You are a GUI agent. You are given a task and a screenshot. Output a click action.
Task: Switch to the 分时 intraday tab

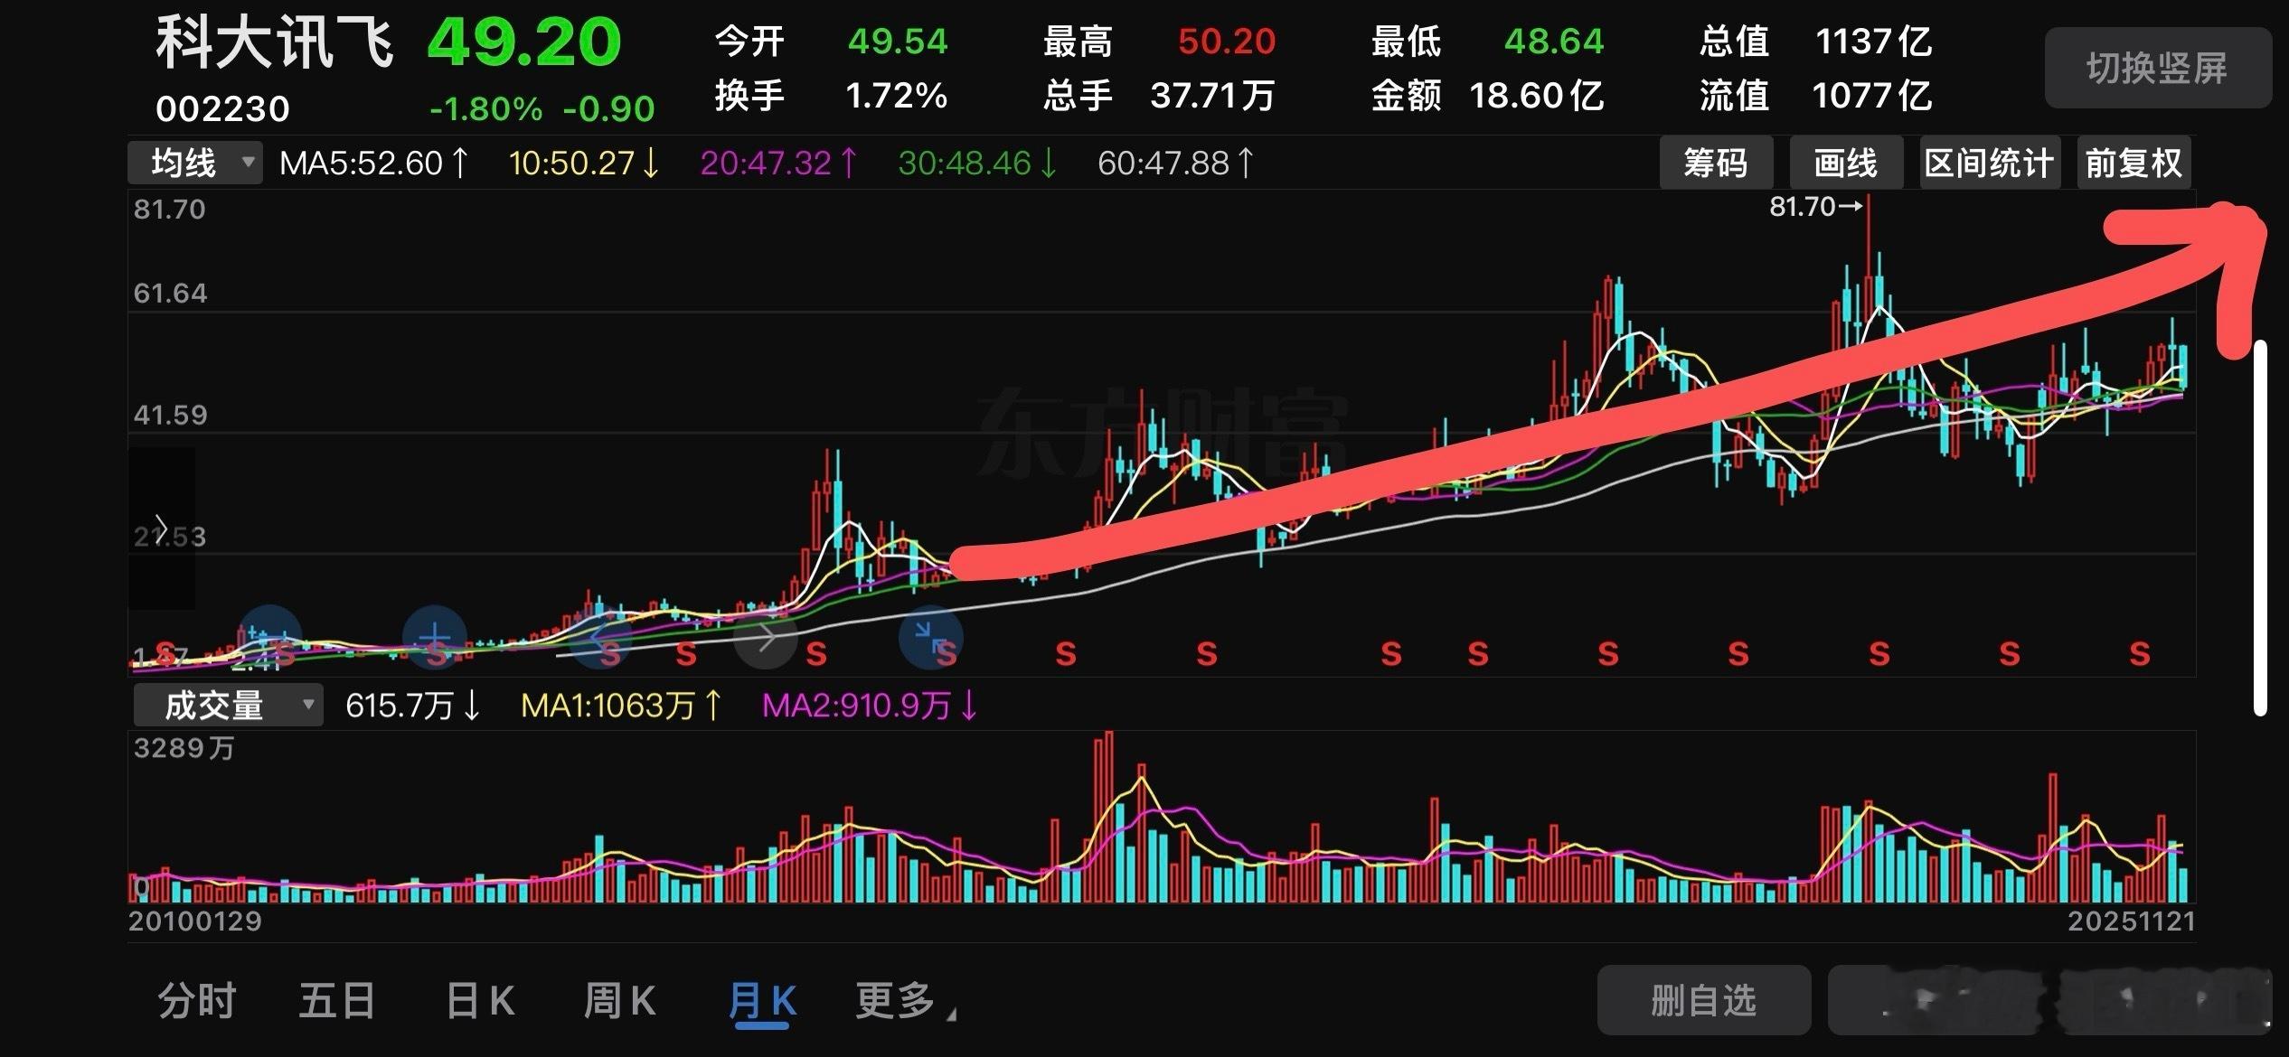click(197, 1000)
